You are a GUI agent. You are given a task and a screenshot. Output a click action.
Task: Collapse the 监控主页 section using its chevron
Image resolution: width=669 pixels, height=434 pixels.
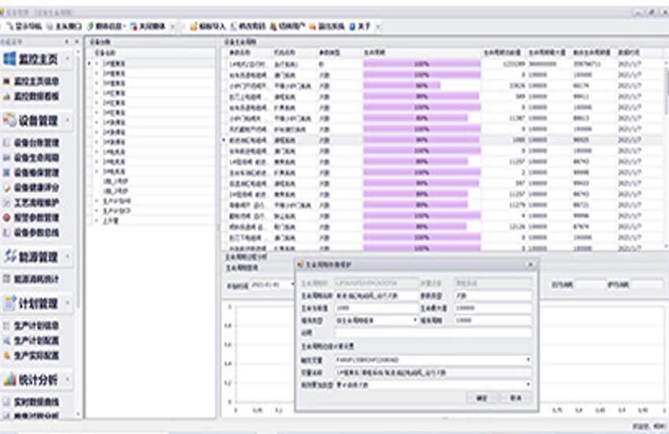(x=68, y=59)
